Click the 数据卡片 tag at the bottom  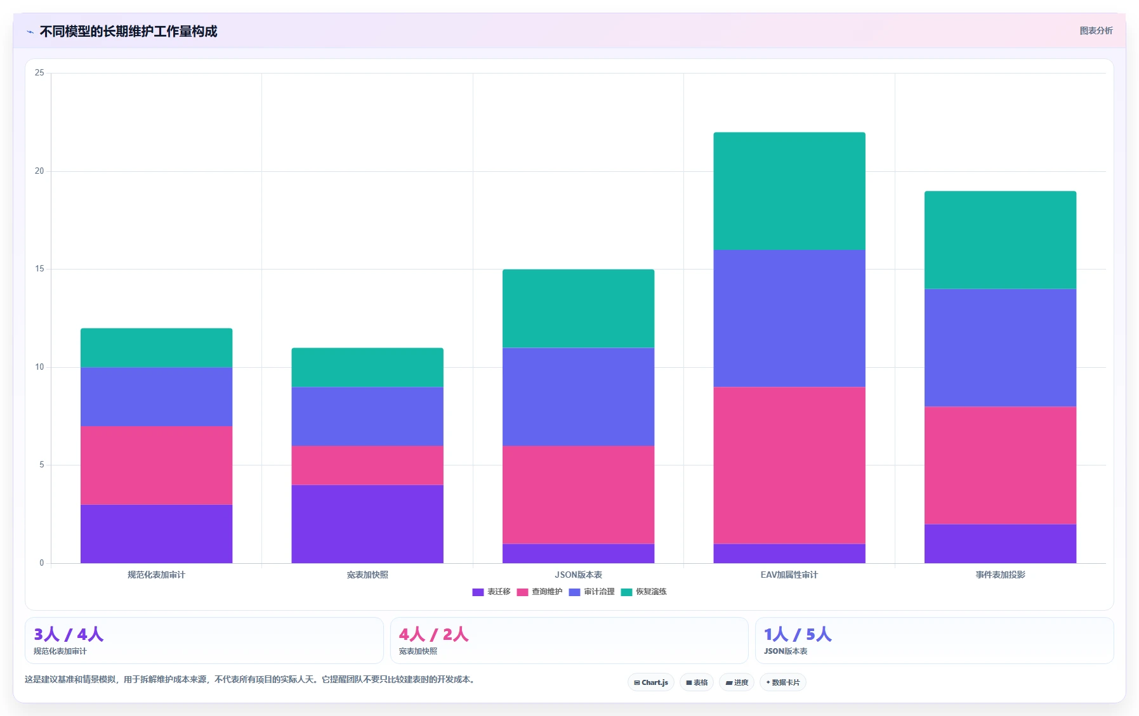(x=783, y=682)
